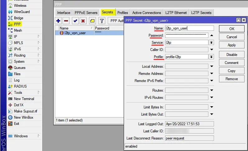Open the Wireless menu icon
This screenshot has width=248, height=151.
point(10,6)
